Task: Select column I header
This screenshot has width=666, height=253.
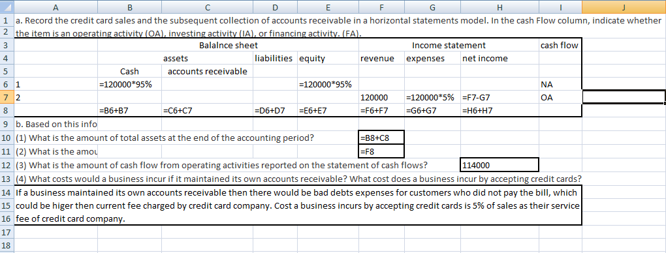Action: coord(560,7)
